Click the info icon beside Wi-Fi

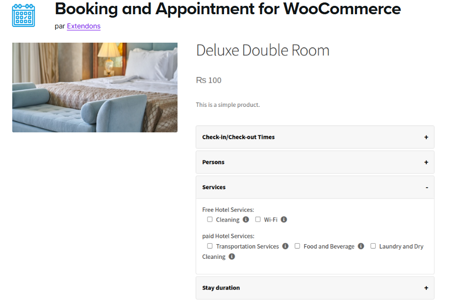(x=284, y=220)
